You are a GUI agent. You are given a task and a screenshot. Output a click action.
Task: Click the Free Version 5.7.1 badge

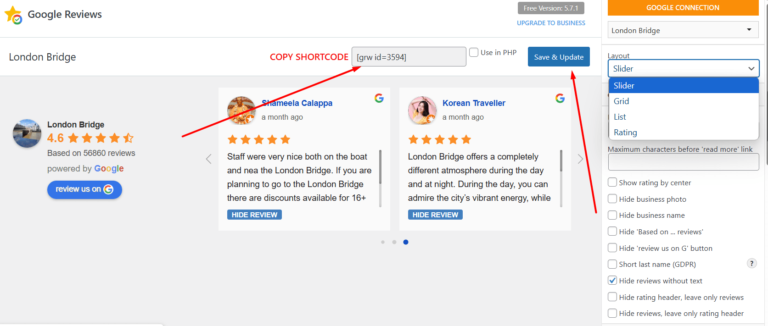coord(551,8)
